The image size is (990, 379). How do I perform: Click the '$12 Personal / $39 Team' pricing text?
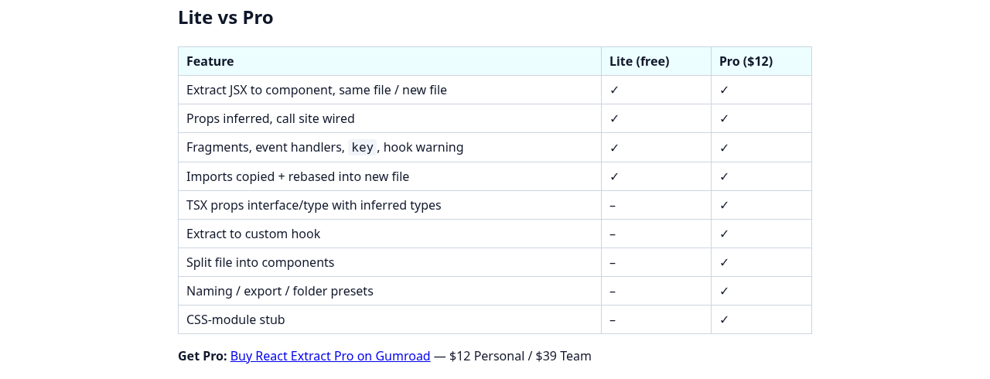(x=521, y=356)
